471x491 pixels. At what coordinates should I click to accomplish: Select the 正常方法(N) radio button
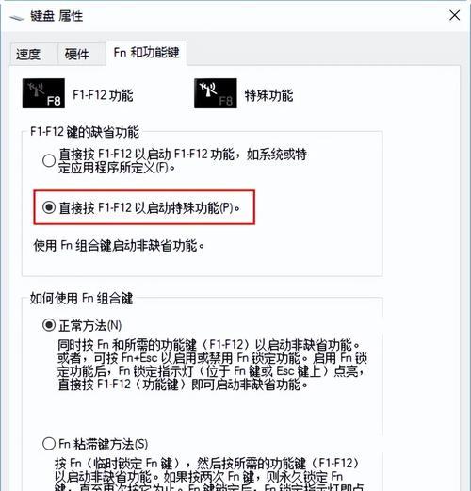point(49,325)
